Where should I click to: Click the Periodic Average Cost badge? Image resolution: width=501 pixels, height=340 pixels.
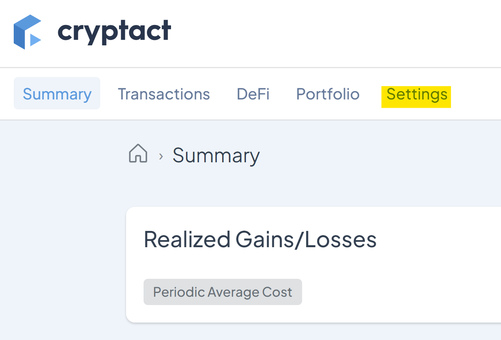[x=223, y=292]
